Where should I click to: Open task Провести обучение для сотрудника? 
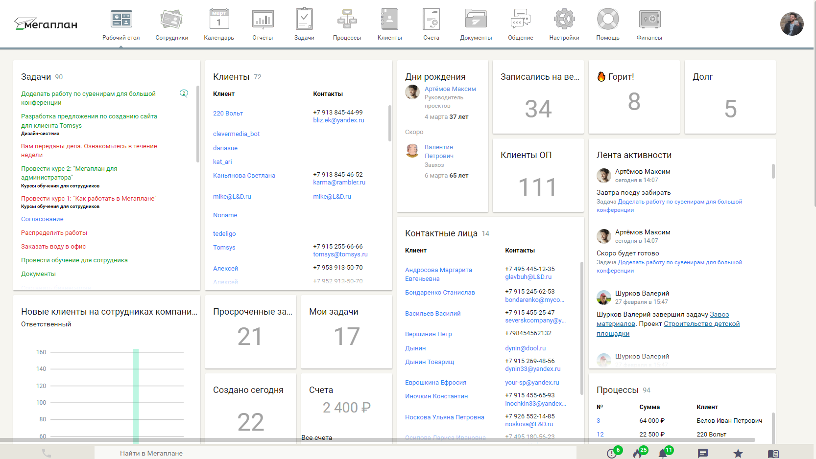[x=74, y=260]
